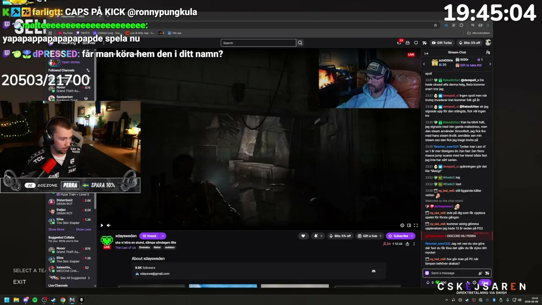Open the Windows Start menu
The width and height of the screenshot is (542, 305).
pos(7,300)
